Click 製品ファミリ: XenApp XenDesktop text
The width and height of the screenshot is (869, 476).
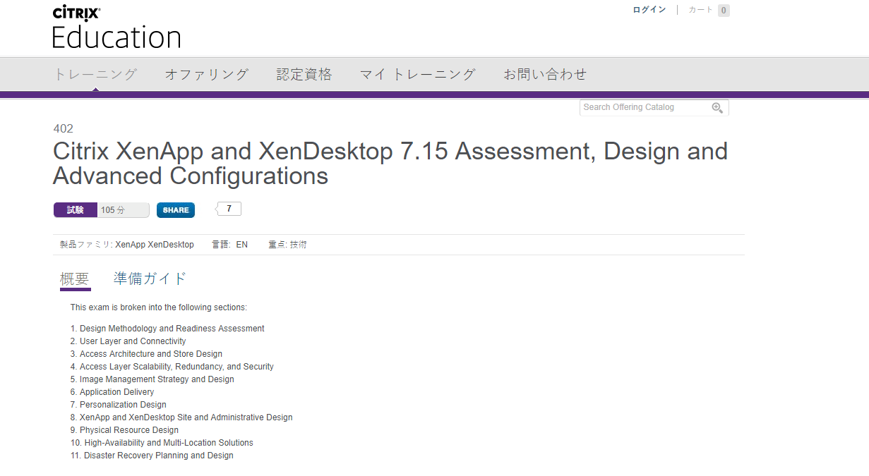pos(127,245)
